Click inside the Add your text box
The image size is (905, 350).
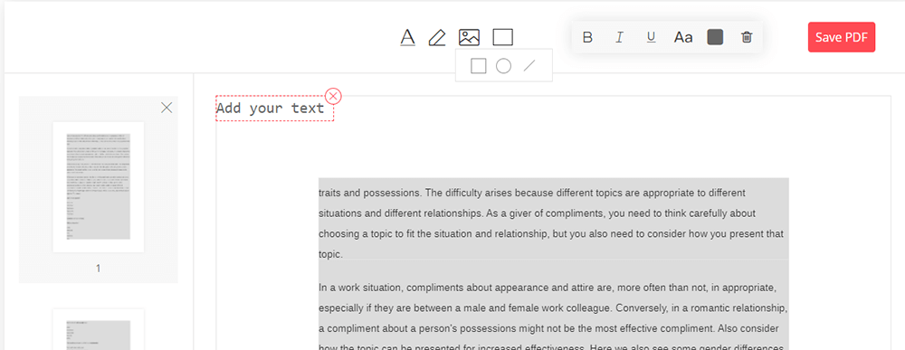(271, 109)
